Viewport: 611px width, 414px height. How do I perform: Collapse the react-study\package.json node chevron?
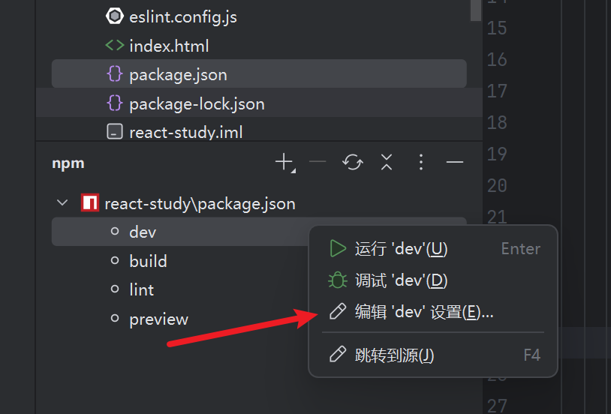[x=62, y=203]
